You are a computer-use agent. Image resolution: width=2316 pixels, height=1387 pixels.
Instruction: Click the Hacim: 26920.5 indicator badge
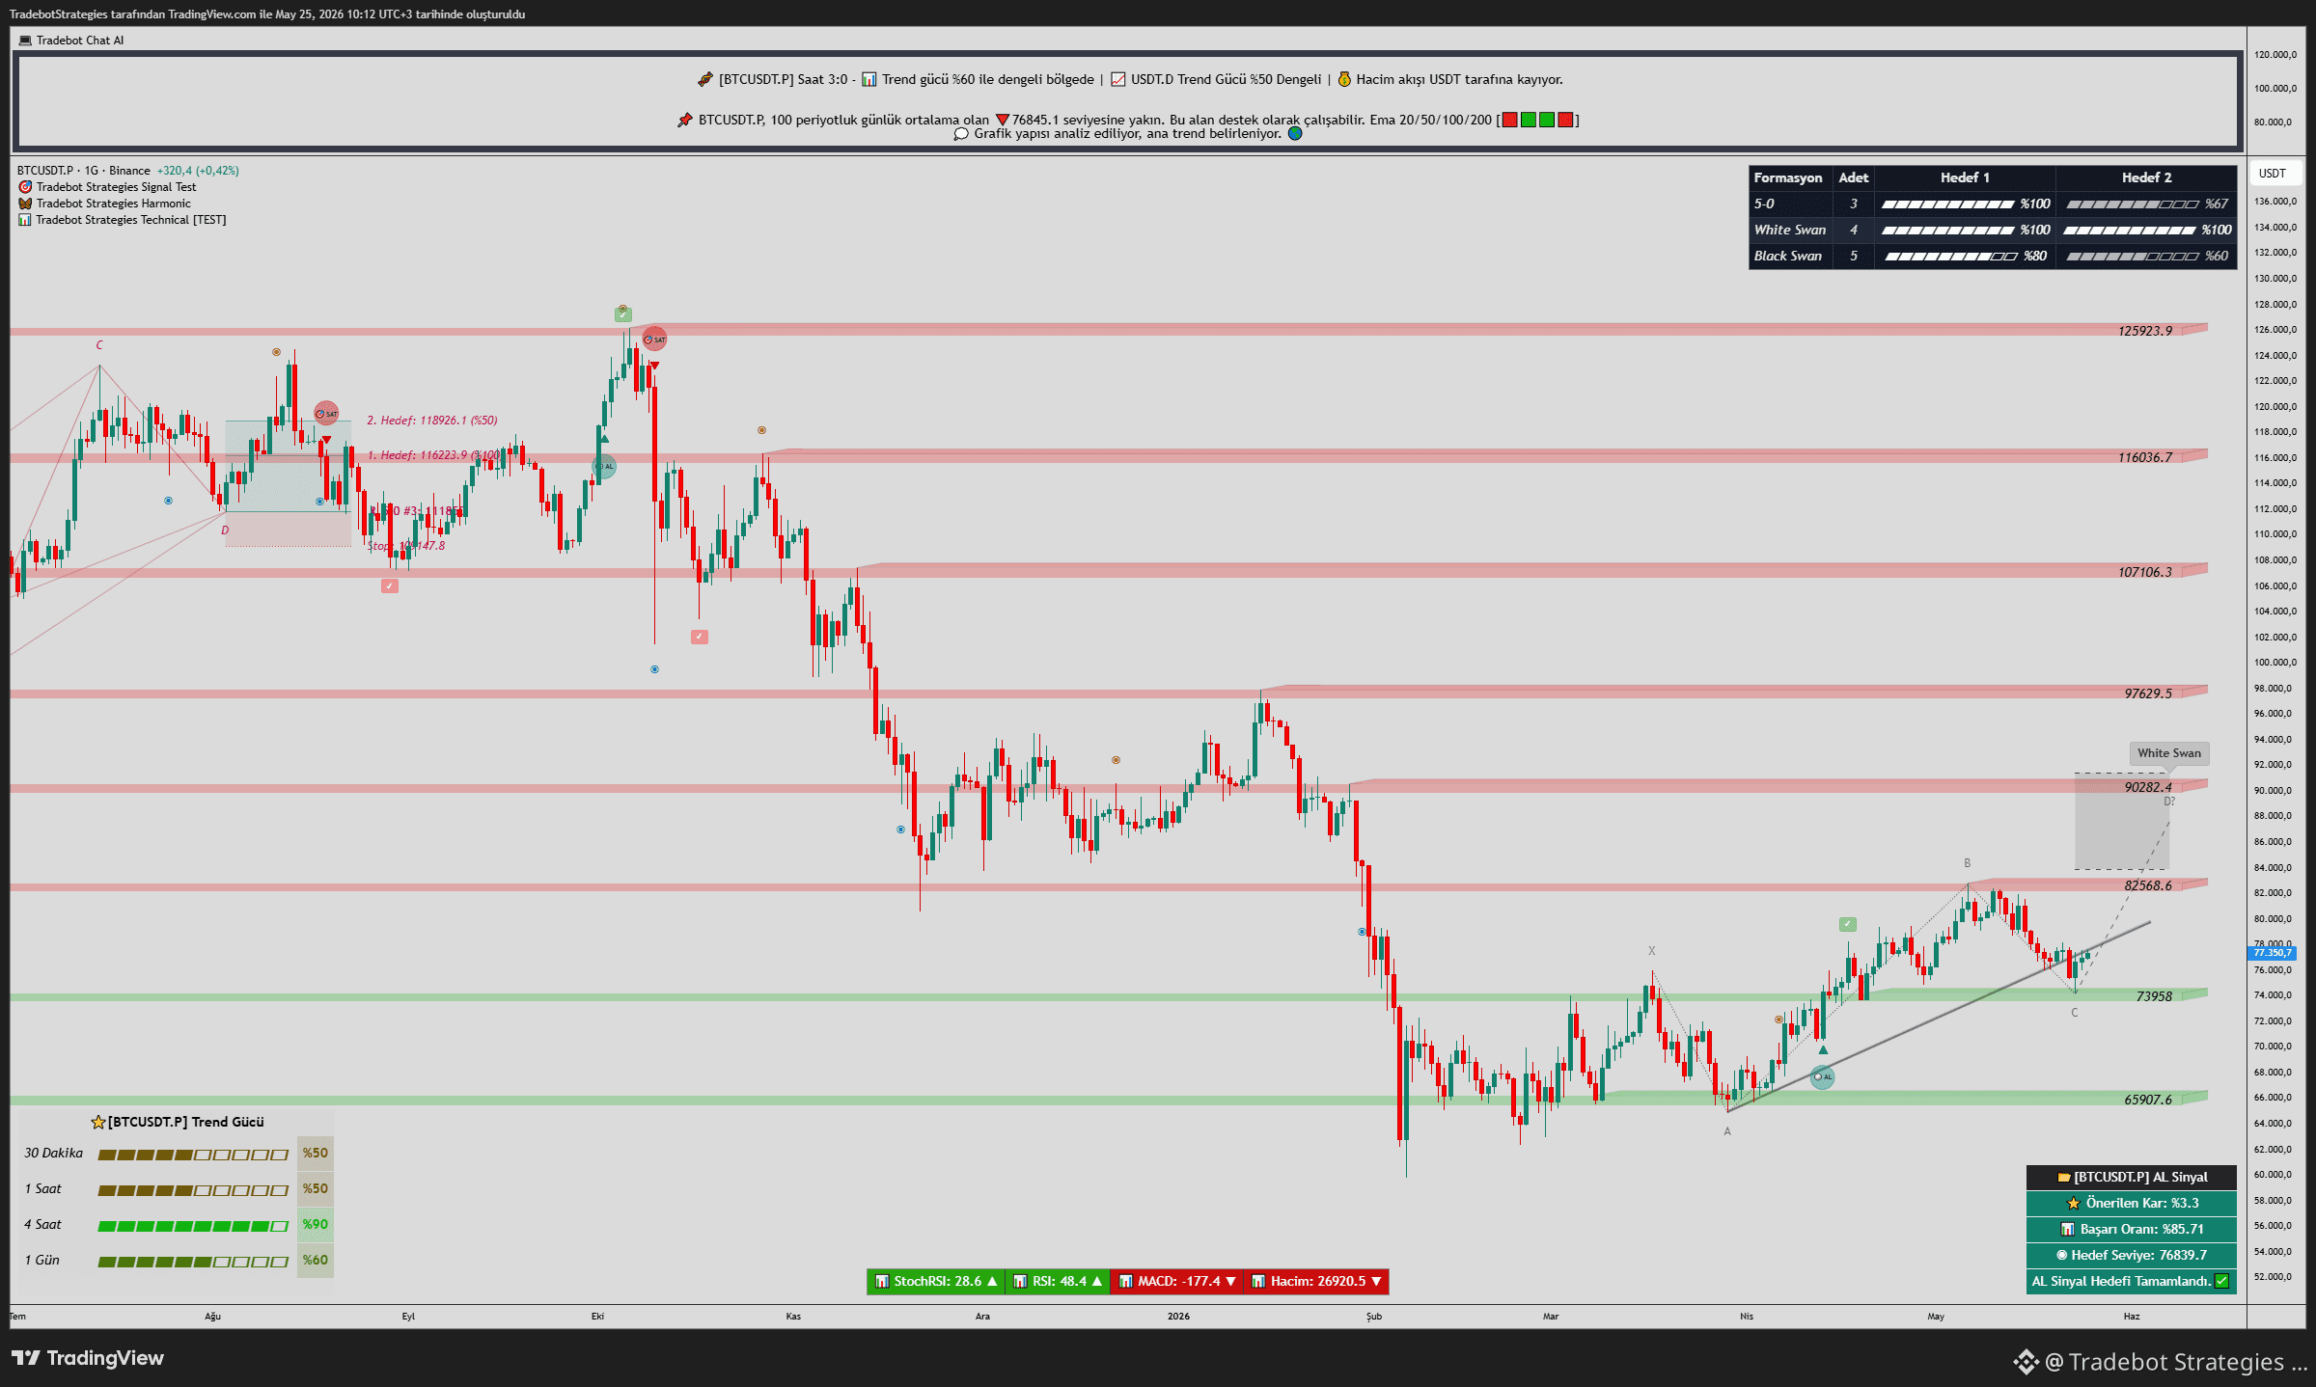click(1316, 1281)
